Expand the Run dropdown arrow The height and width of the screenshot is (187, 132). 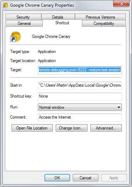(119, 107)
